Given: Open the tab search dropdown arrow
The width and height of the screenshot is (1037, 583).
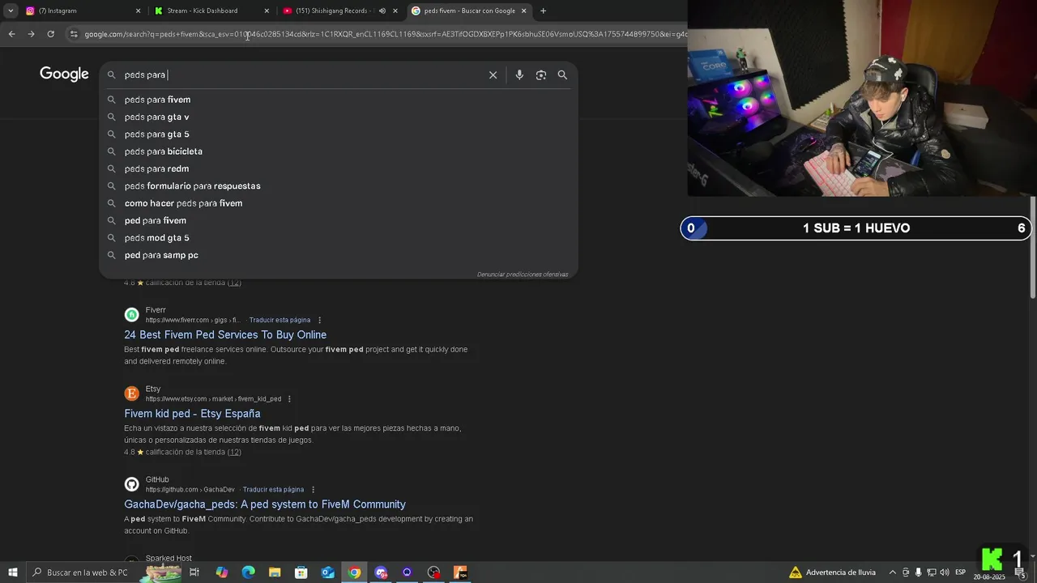Looking at the screenshot, I should pyautogui.click(x=11, y=11).
